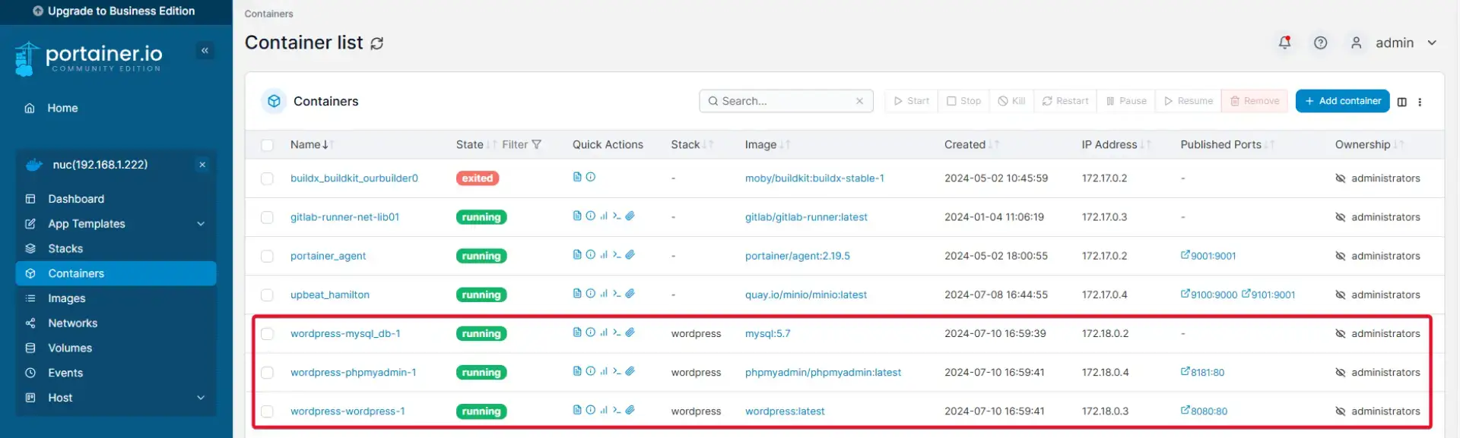This screenshot has width=1460, height=438.
Task: Sort containers by Created column
Action: point(971,145)
